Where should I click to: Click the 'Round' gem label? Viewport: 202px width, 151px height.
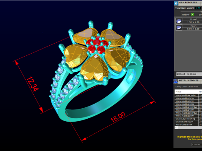[194, 19]
